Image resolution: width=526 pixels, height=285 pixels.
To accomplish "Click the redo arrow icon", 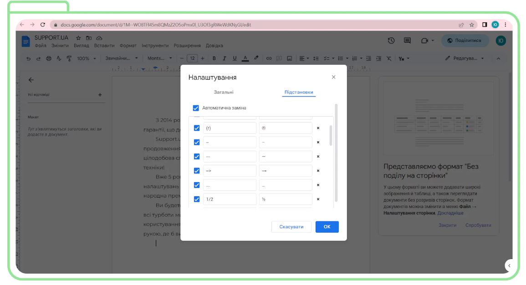I will click(38, 58).
